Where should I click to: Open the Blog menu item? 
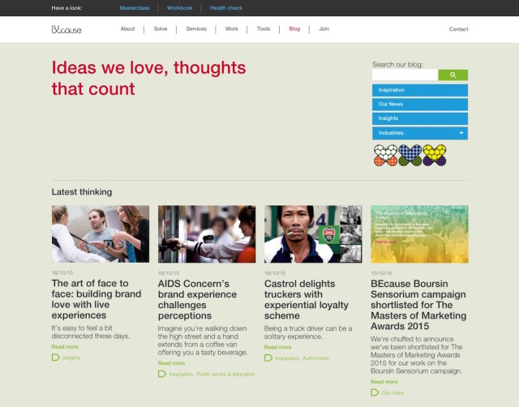(x=294, y=29)
